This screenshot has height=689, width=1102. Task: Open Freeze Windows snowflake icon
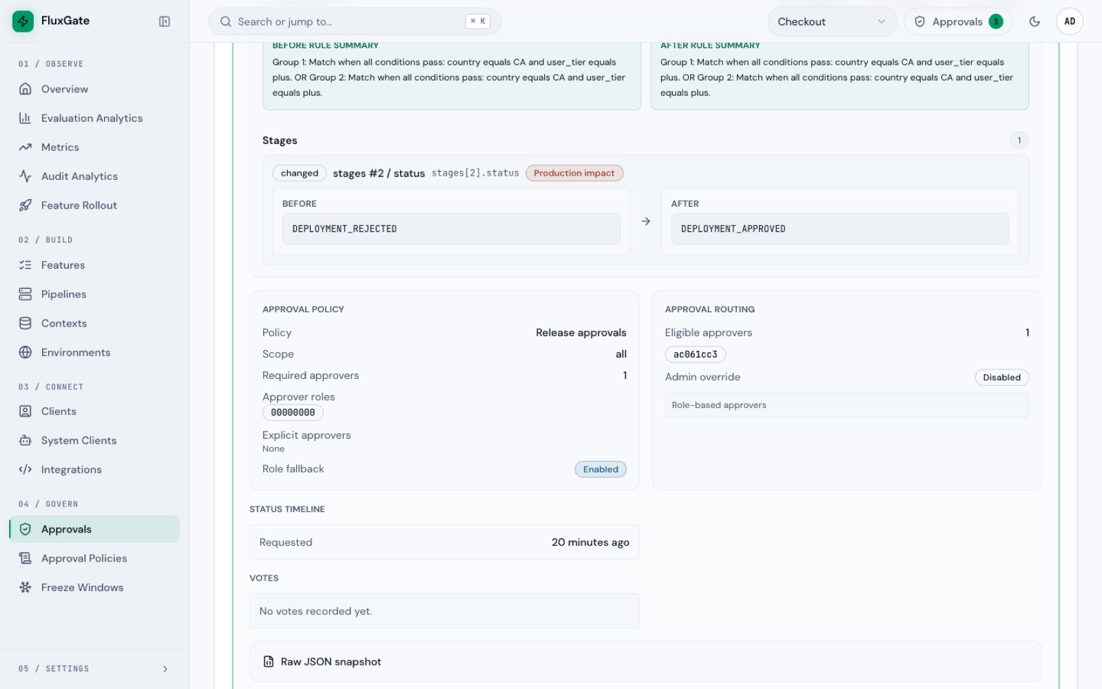point(25,587)
